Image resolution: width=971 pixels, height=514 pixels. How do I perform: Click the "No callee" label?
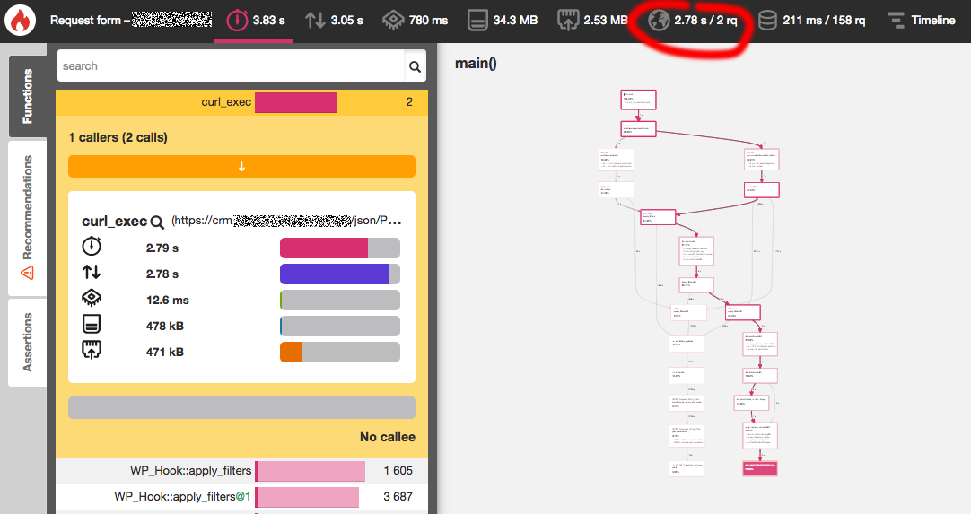click(388, 437)
